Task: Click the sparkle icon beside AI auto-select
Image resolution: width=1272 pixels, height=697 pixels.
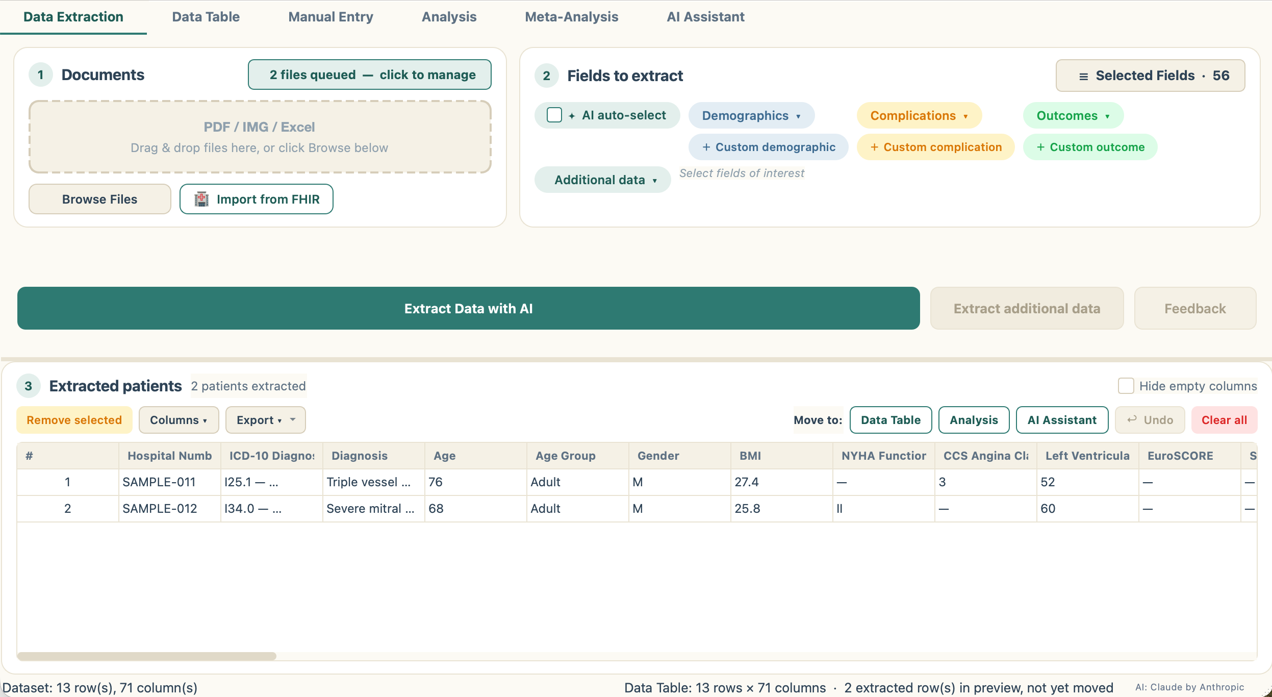Action: (x=572, y=116)
